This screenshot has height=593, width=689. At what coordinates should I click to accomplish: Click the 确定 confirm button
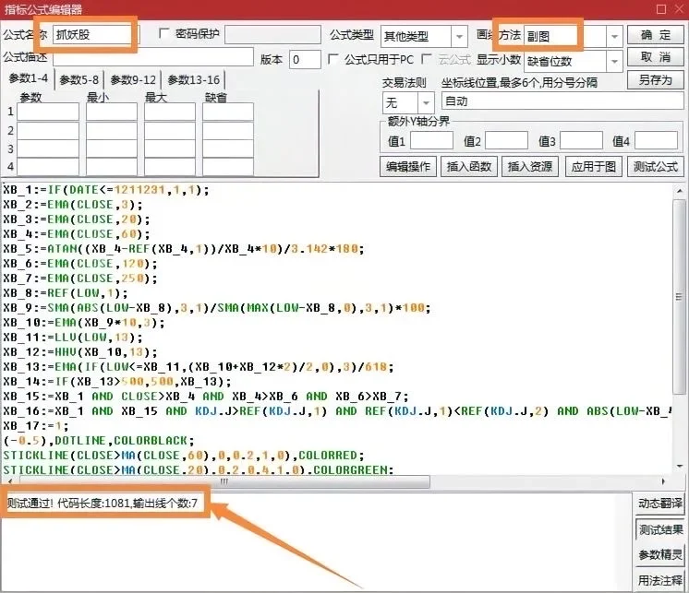point(655,35)
